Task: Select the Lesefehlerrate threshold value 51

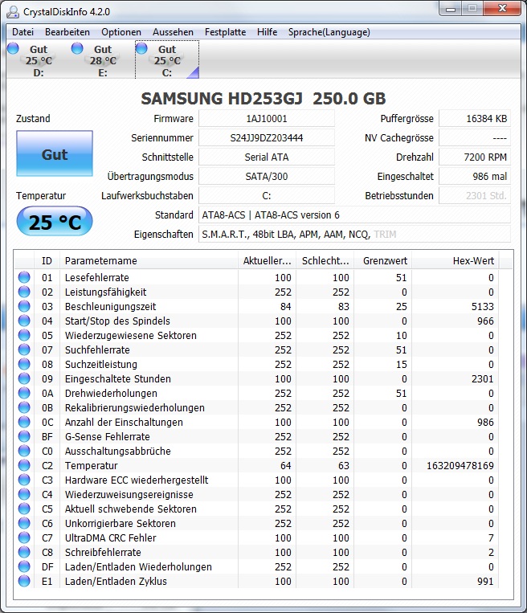Action: [401, 277]
